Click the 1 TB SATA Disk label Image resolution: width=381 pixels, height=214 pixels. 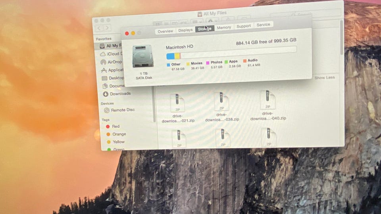pyautogui.click(x=144, y=76)
